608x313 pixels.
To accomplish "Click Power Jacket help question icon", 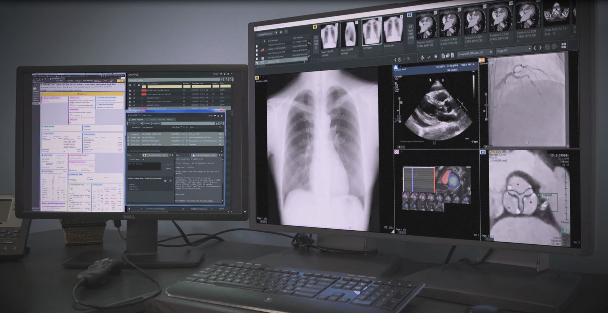I will pos(218,116).
